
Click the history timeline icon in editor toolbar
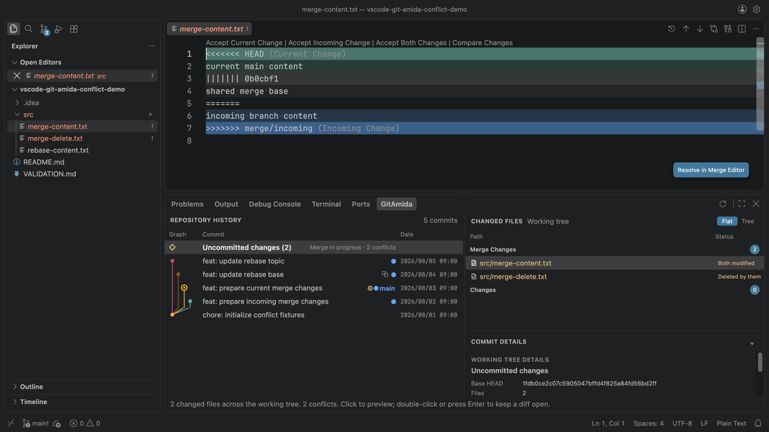click(672, 29)
